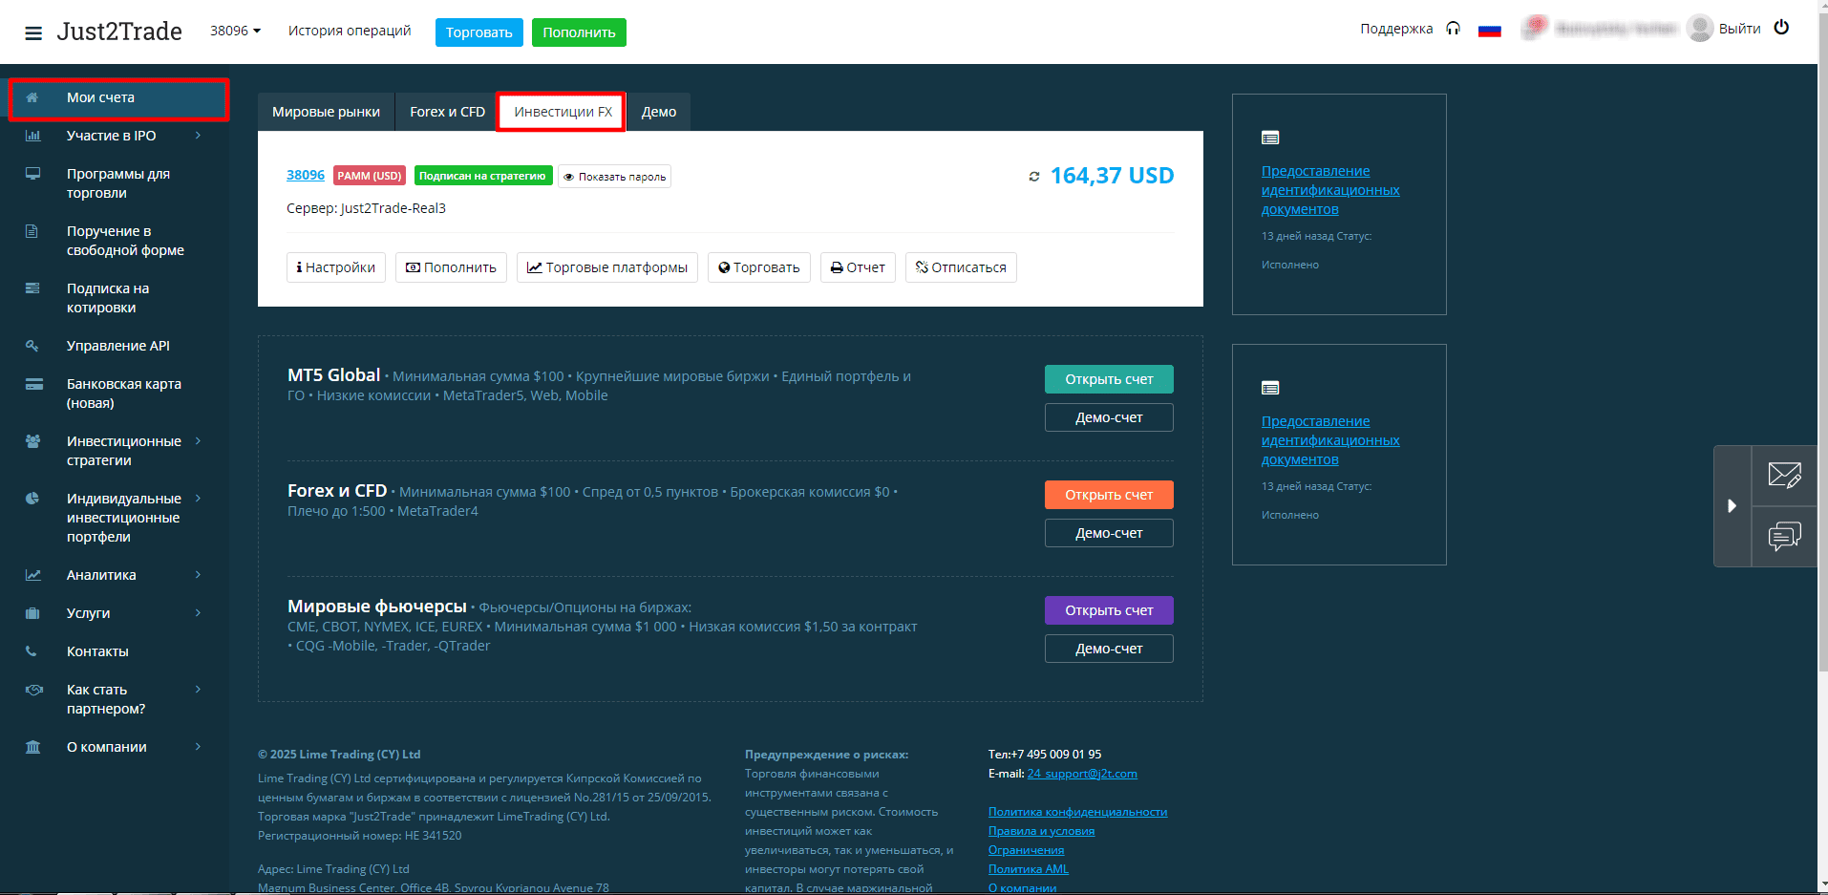Click Демо-счет for Forex и CFD
Viewport: 1828px width, 895px height.
click(x=1109, y=533)
